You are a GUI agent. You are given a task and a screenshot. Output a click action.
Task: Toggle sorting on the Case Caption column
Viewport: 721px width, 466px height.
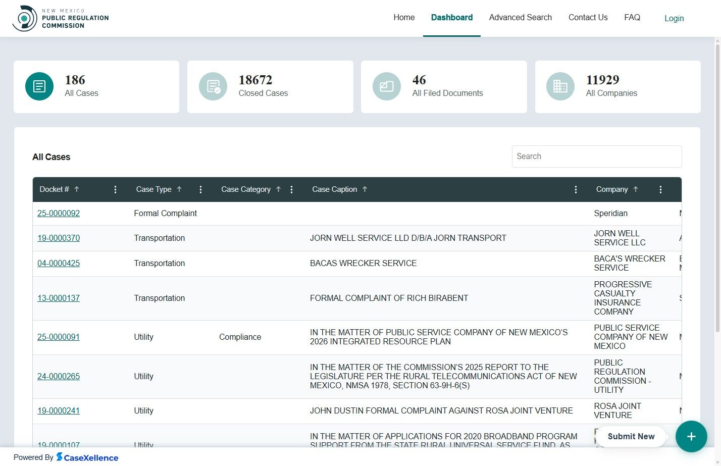[x=365, y=189]
